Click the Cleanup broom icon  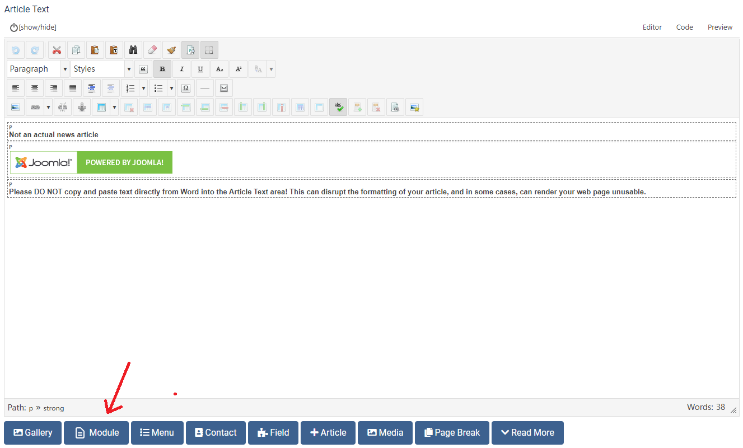click(171, 50)
